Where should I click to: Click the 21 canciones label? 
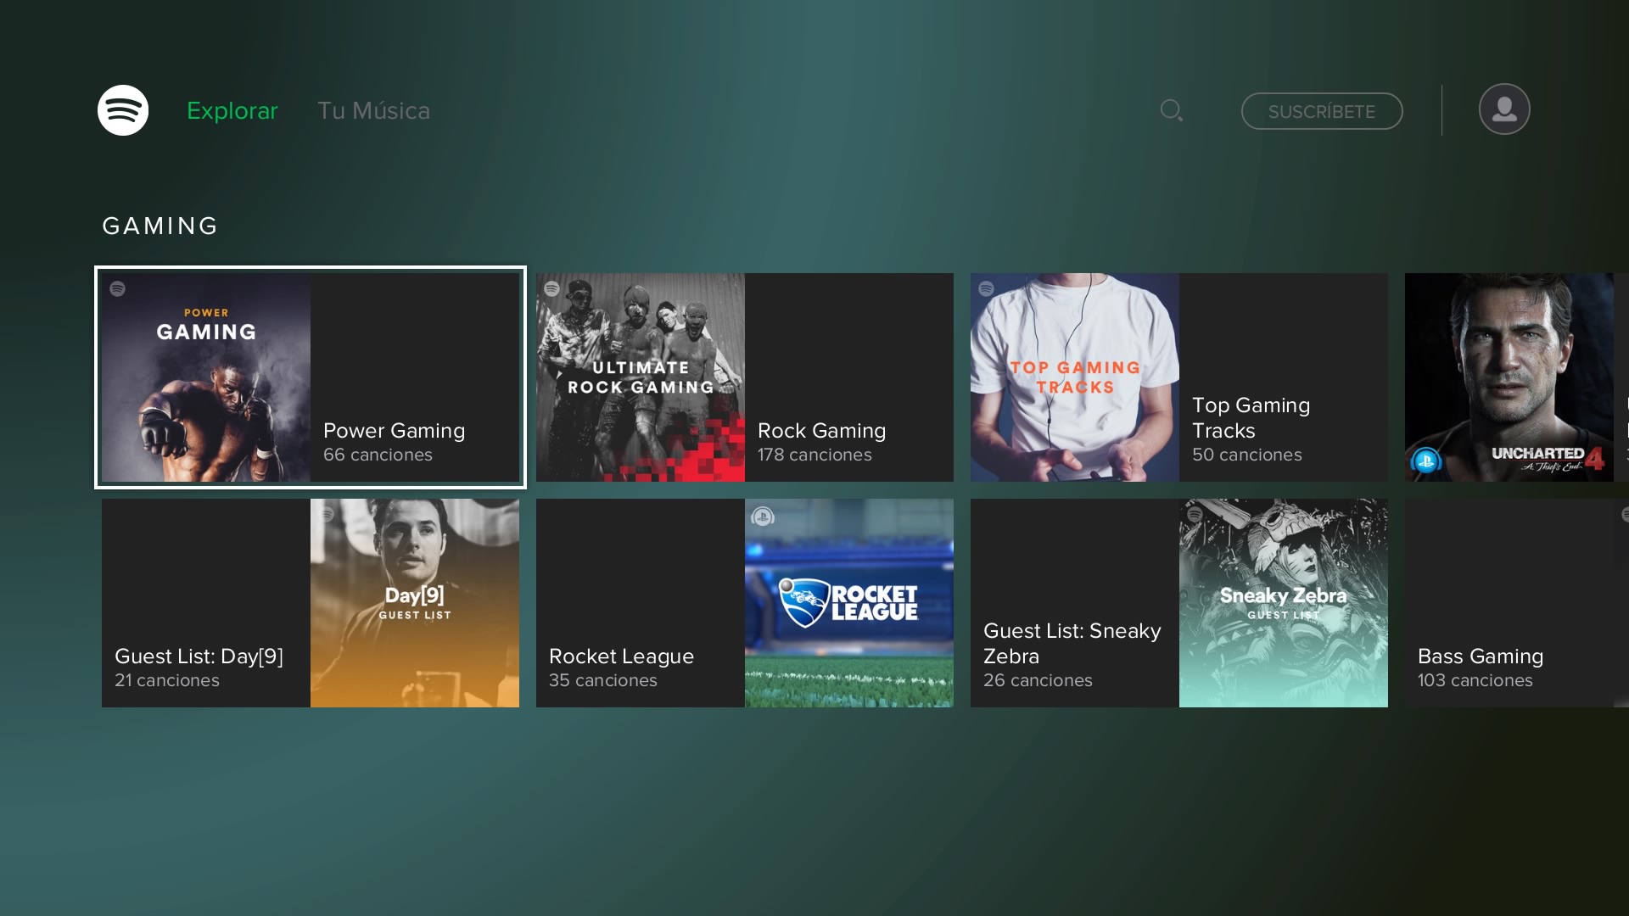[167, 680]
